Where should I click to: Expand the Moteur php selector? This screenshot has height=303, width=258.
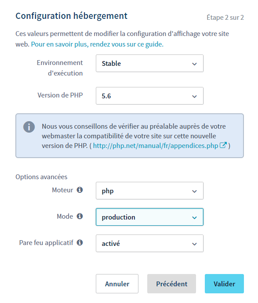click(149, 191)
